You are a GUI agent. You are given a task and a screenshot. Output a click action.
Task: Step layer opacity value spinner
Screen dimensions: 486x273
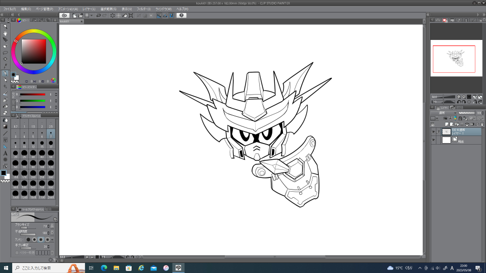(x=482, y=113)
